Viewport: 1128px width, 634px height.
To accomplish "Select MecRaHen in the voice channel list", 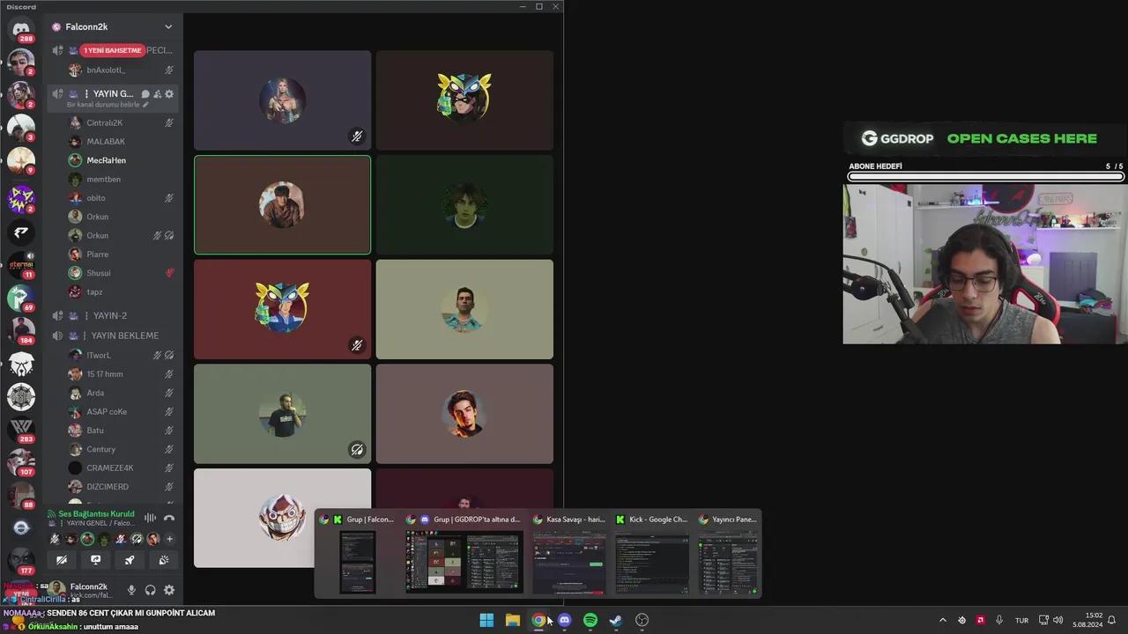I will 106,160.
